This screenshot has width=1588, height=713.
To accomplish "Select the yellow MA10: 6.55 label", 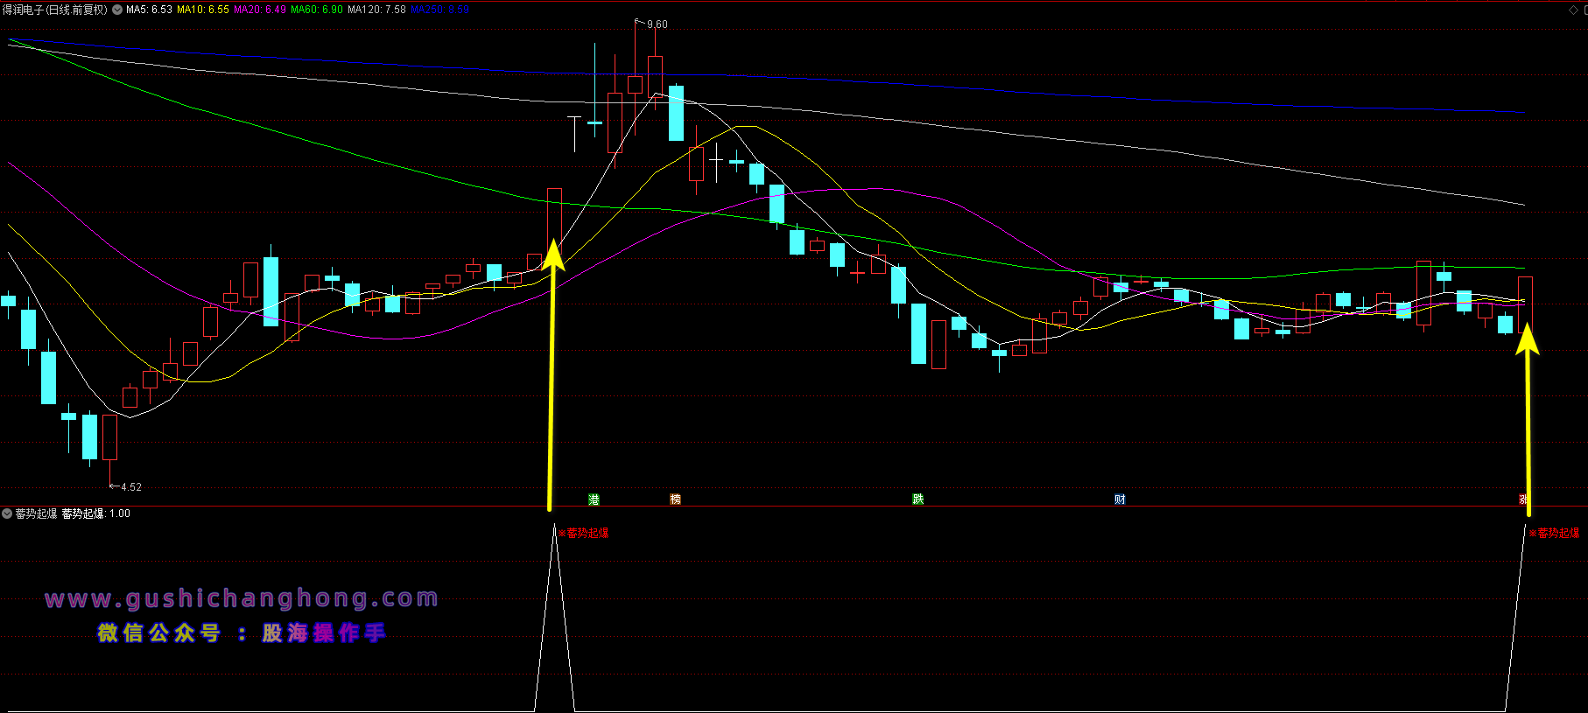I will pyautogui.click(x=203, y=10).
